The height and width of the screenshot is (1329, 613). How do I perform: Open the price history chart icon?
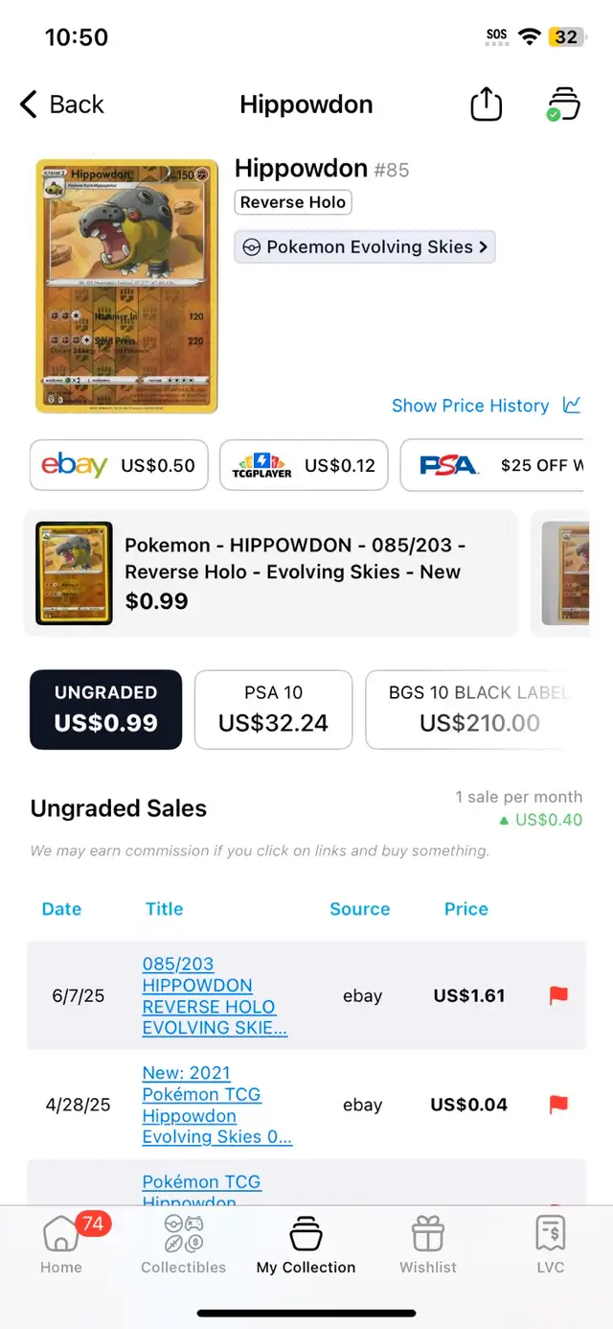pyautogui.click(x=572, y=405)
